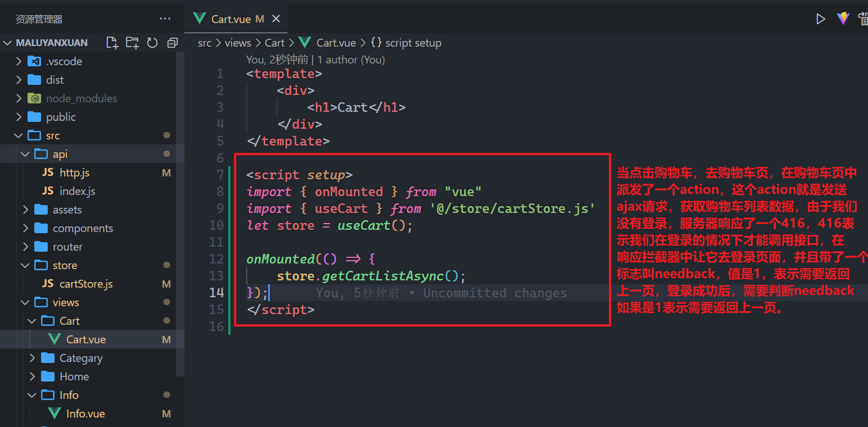Collapse the views folder chevron

coord(25,302)
